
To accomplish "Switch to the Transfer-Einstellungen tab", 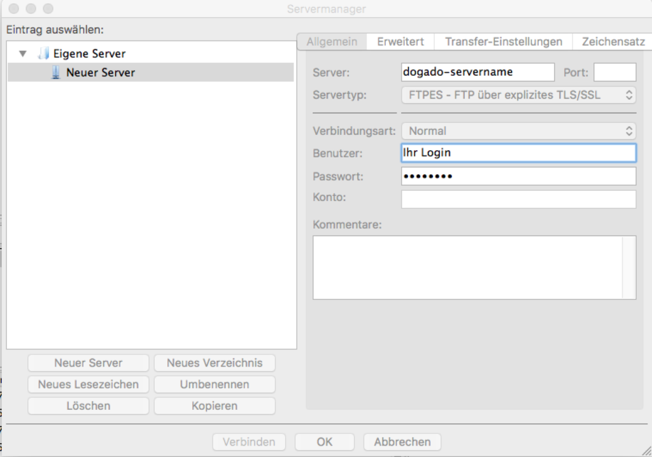I will coord(502,41).
